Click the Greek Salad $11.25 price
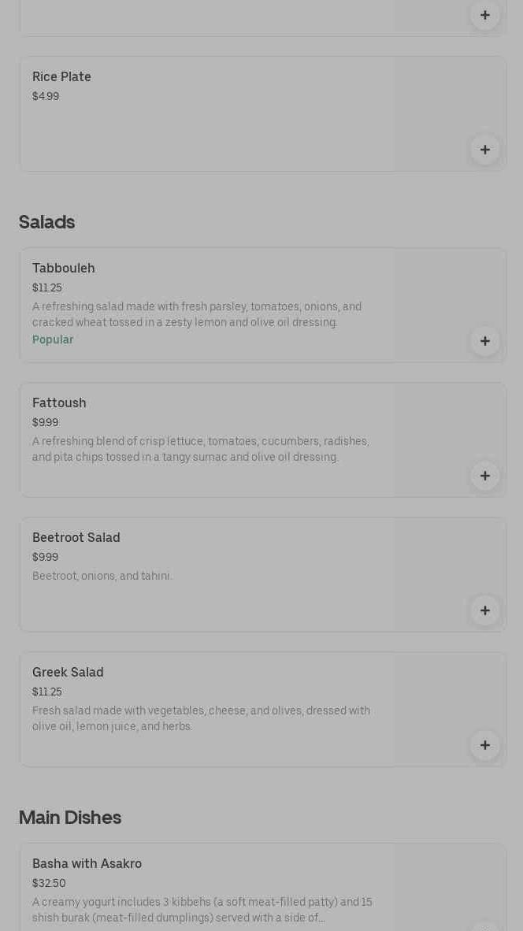Image resolution: width=523 pixels, height=931 pixels. tap(46, 692)
